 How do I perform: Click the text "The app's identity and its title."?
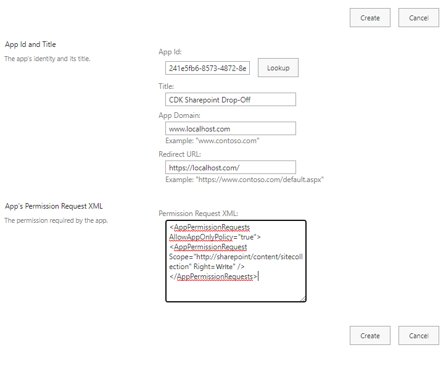tap(47, 59)
